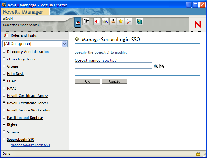Focus the Object name input field
The image size is (207, 158).
tap(114, 66)
